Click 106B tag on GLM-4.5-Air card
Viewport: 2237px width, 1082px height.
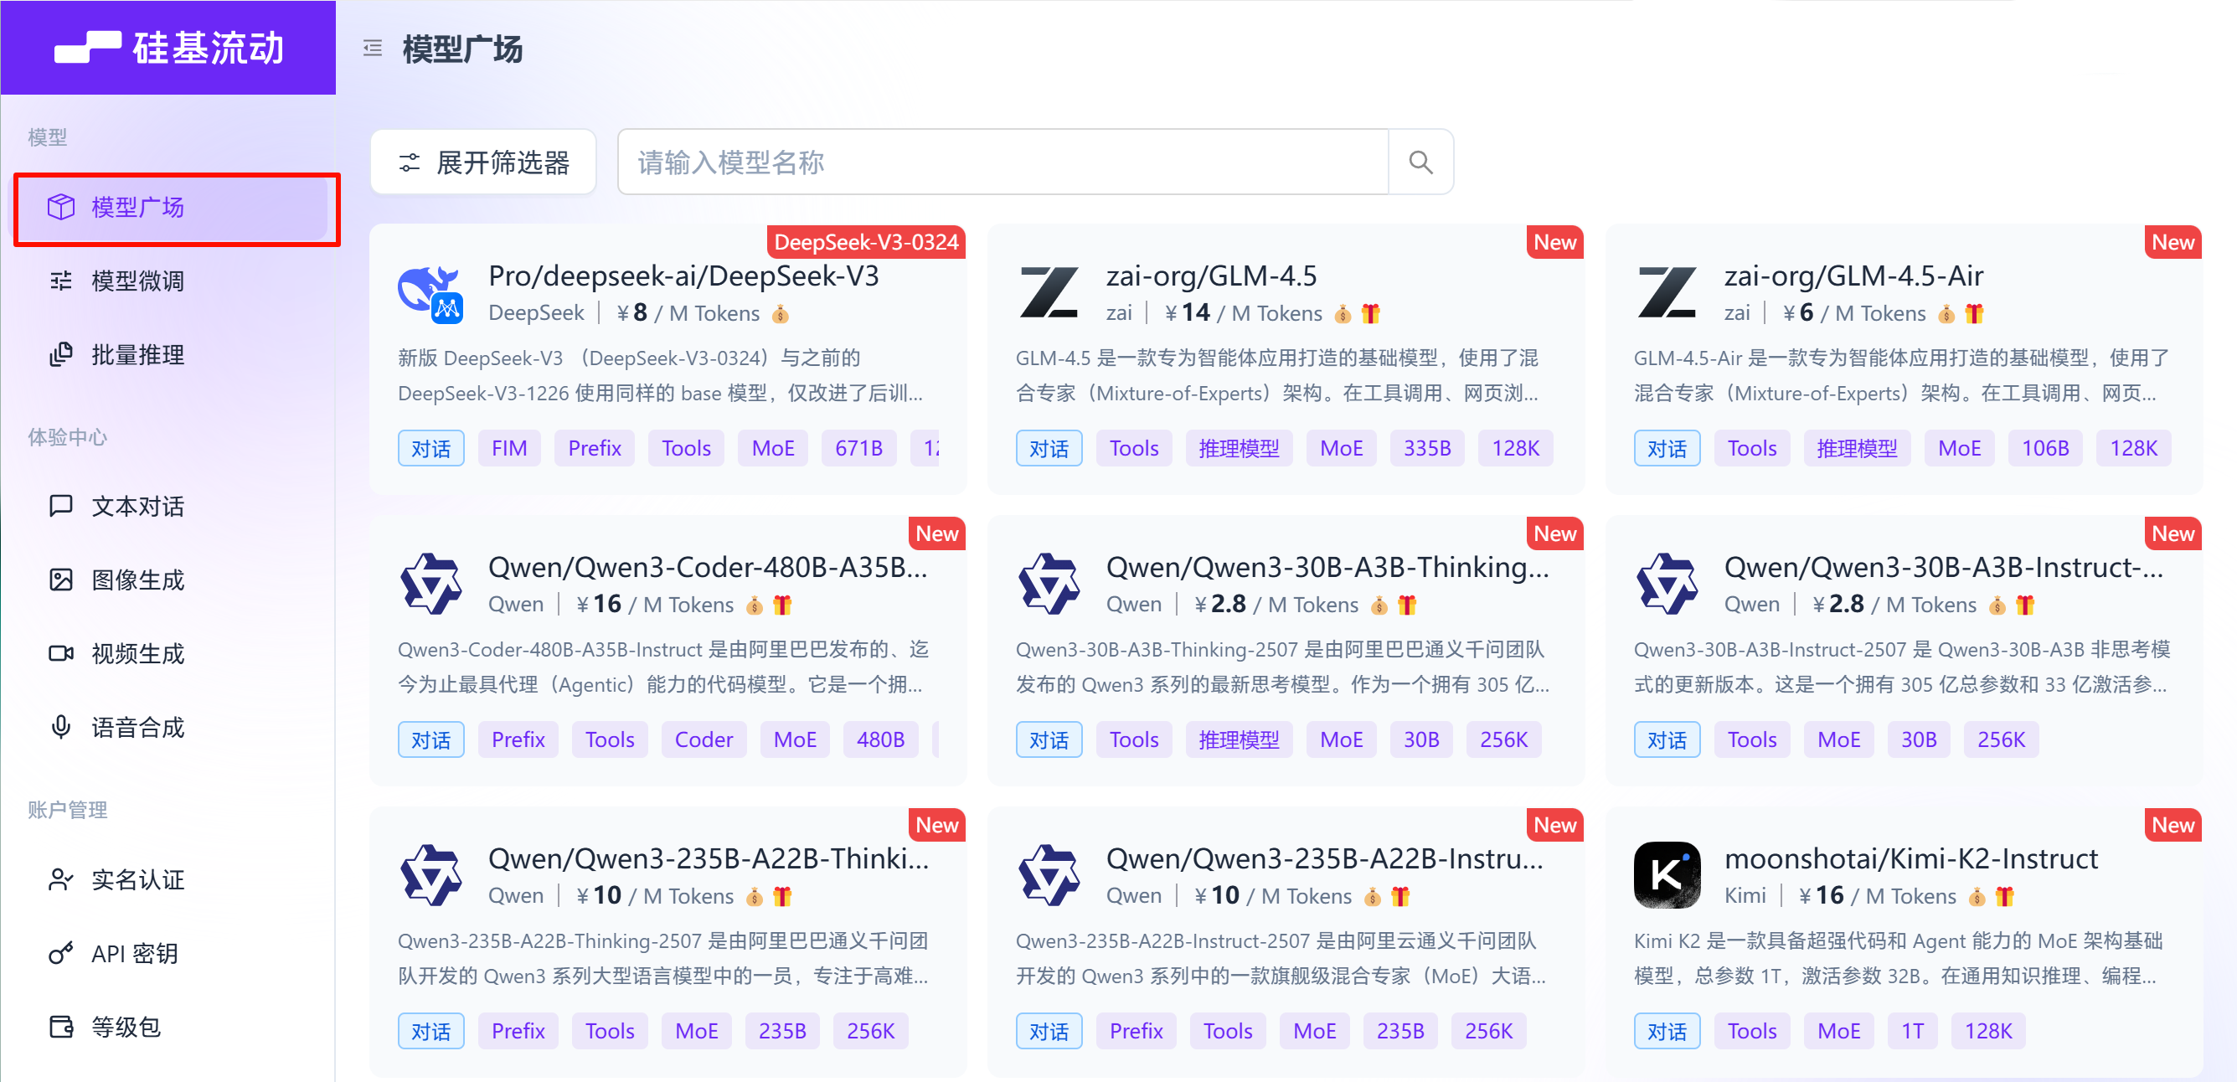(2045, 448)
